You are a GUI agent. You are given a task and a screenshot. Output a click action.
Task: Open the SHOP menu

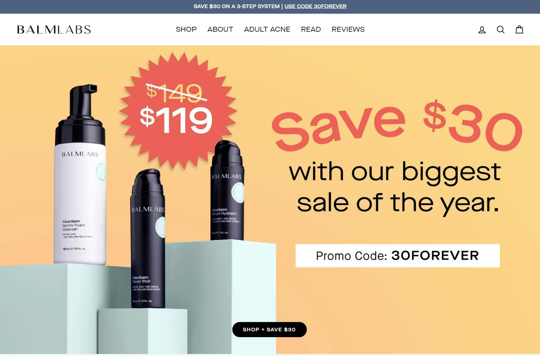pyautogui.click(x=186, y=29)
